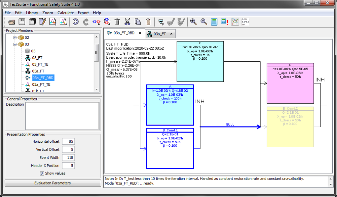This screenshot has width=337, height=197.
Task: Click the scissors cut icon
Action: tap(127, 22)
